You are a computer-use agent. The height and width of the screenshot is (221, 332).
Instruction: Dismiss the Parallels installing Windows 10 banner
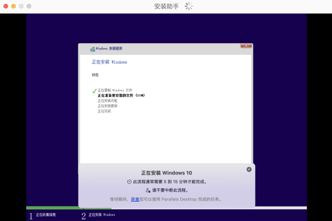[249, 169]
